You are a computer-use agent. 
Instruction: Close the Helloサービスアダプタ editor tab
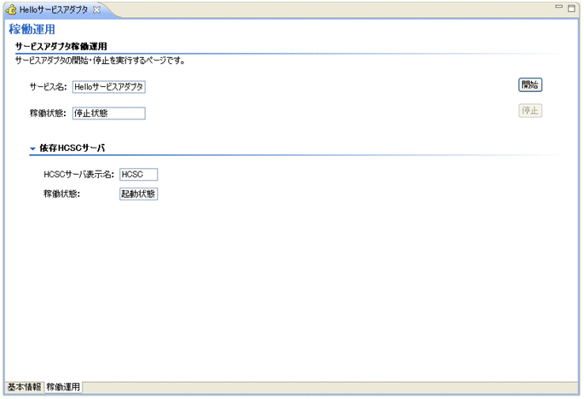pyautogui.click(x=97, y=10)
